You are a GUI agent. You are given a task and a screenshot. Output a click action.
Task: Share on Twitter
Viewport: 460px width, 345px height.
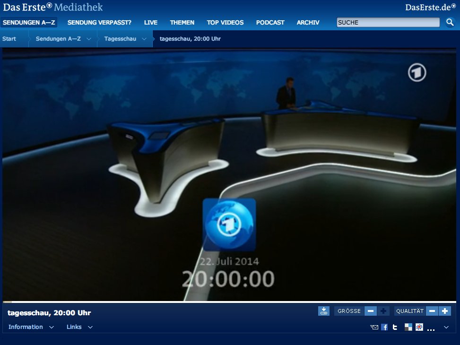point(395,327)
